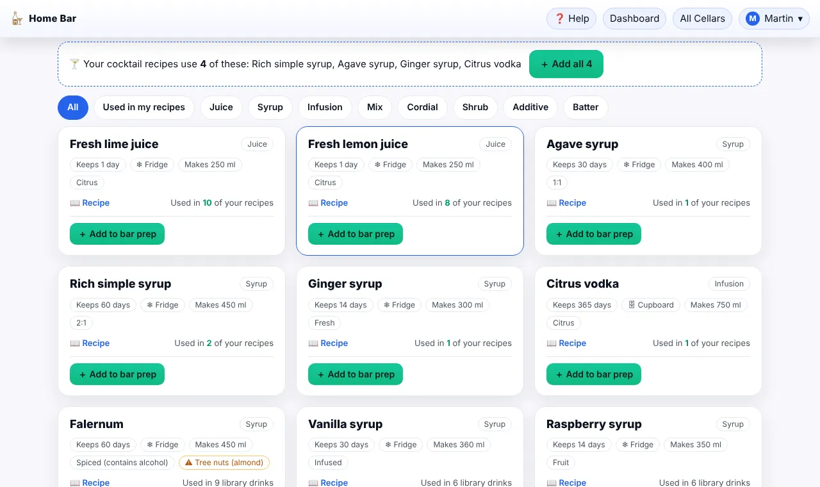The width and height of the screenshot is (820, 487).
Task: Open the Rich simple syrup recipe link
Action: 90,343
